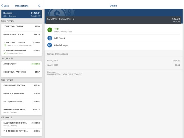The width and height of the screenshot is (184, 138).
Task: Open YOUR TOWN UTILITIES transaction
Action: pos(21,44)
